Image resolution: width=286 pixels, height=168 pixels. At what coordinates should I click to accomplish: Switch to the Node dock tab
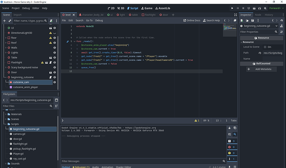258,15
